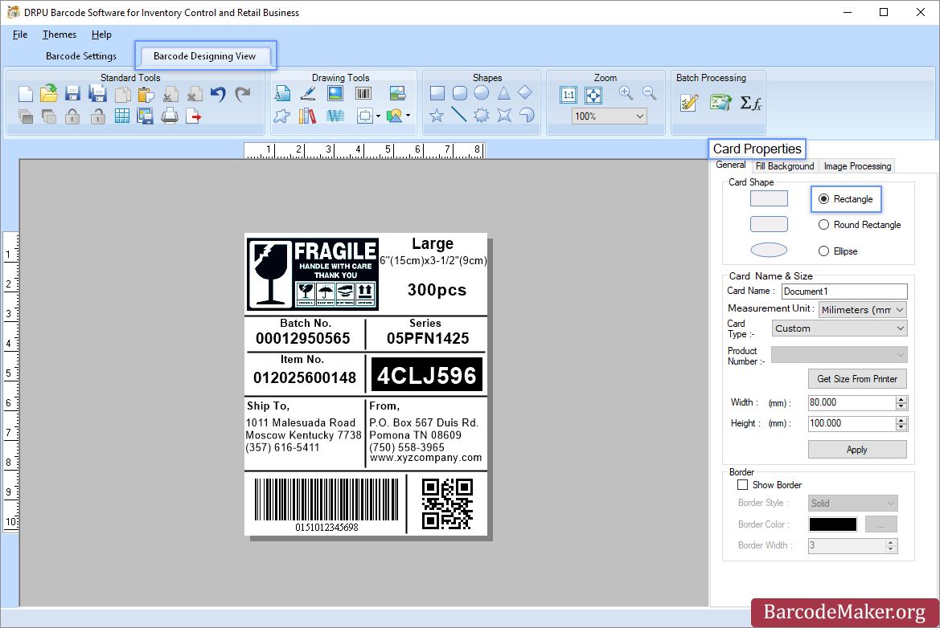Save the current label with floppy icon
The height and width of the screenshot is (628, 940).
[72, 94]
